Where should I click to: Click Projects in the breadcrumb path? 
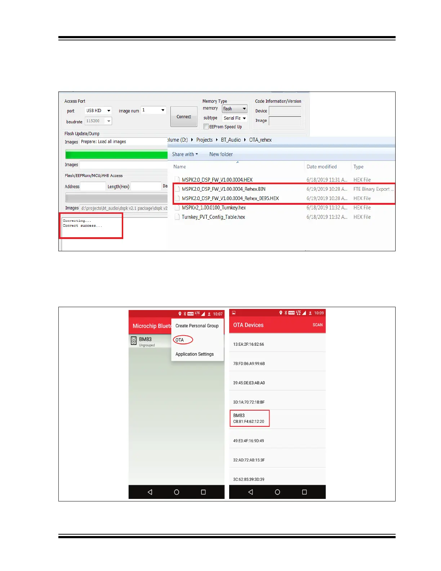pos(204,140)
